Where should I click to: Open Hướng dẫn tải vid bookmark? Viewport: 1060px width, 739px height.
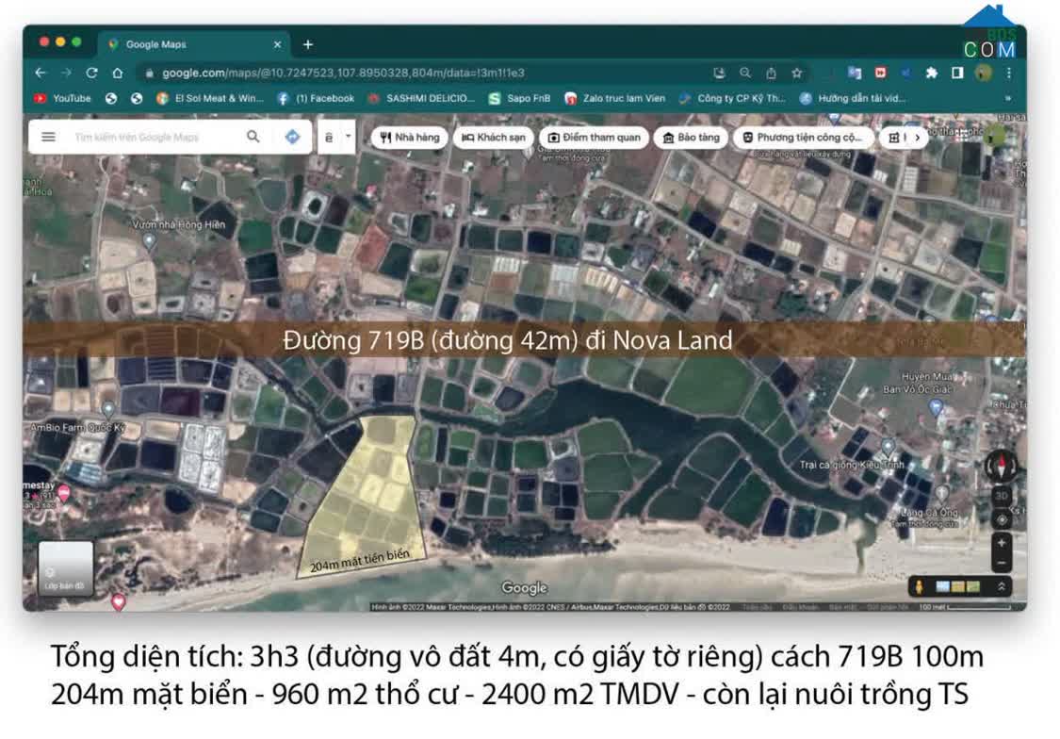(853, 98)
